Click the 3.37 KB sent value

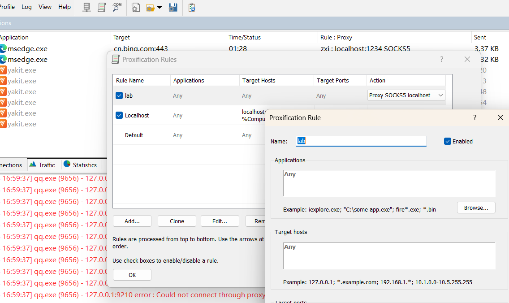click(486, 49)
